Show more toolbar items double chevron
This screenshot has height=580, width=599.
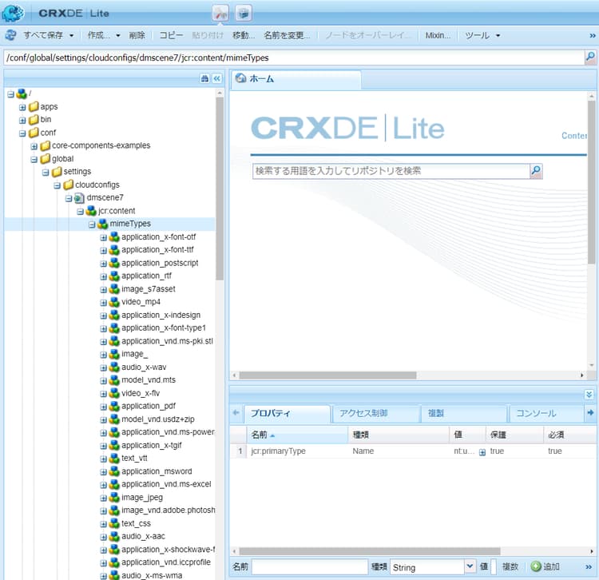coord(593,35)
